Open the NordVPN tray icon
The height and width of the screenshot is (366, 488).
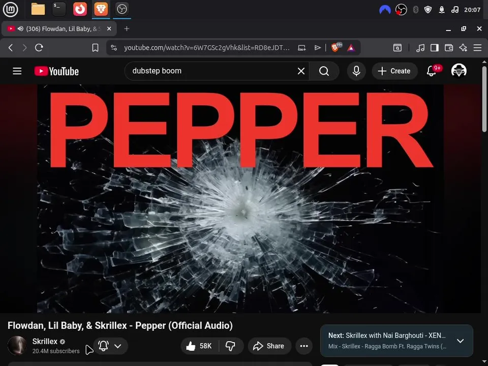(385, 10)
